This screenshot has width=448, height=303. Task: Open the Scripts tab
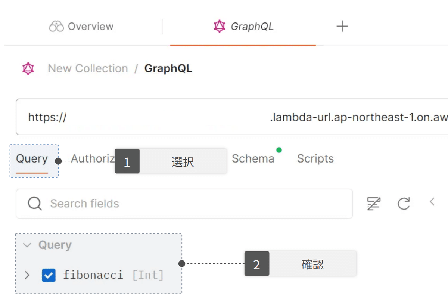pos(315,158)
